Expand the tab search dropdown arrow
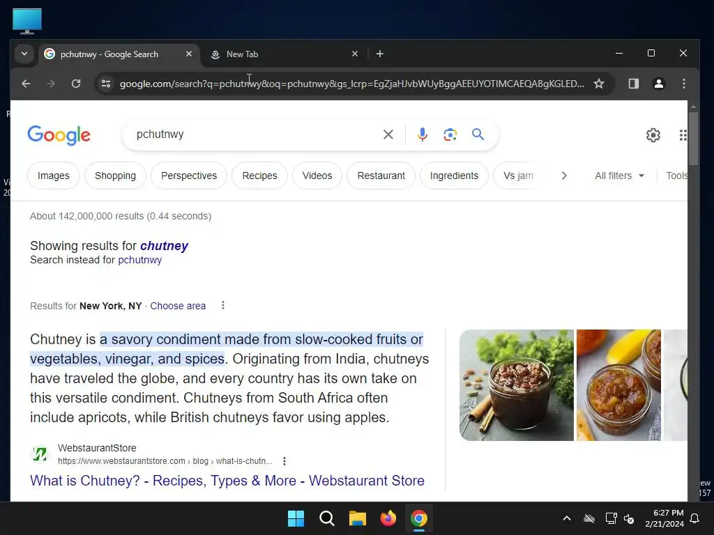The height and width of the screenshot is (535, 714). tap(24, 54)
